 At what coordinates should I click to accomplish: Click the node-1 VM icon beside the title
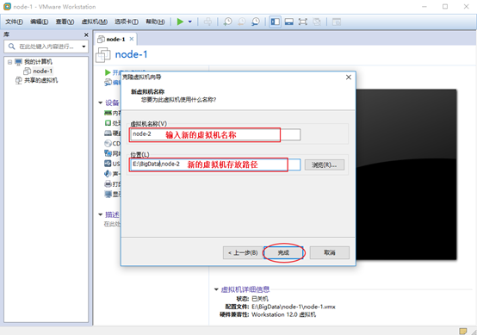[103, 55]
